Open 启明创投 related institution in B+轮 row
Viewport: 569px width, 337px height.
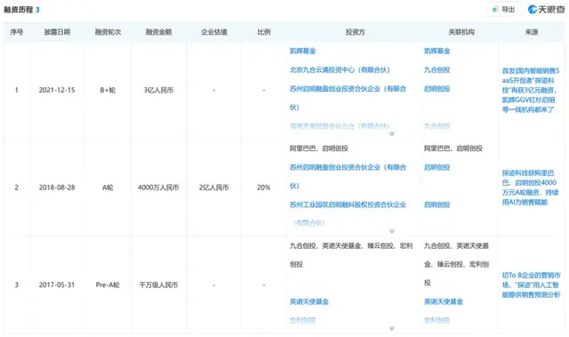tap(437, 89)
